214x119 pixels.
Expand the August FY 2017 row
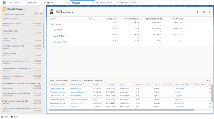point(51,36)
